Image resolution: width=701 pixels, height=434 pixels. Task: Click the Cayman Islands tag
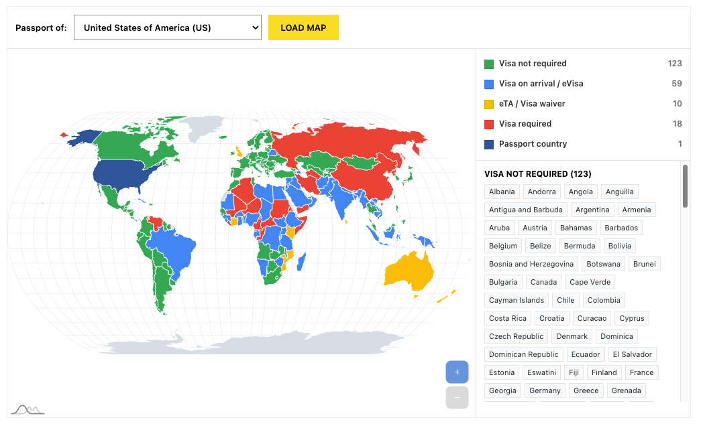517,300
